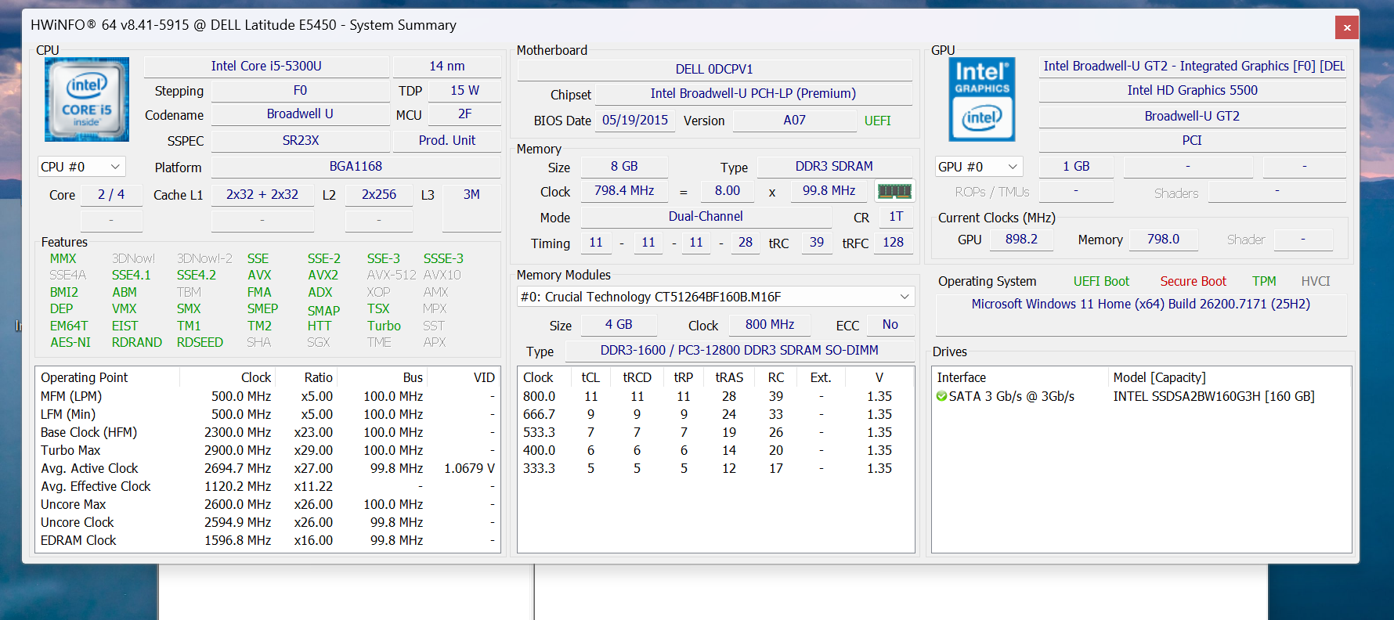Click the Memory Size 8 GB value
Screen dimensions: 1394x620
point(624,167)
